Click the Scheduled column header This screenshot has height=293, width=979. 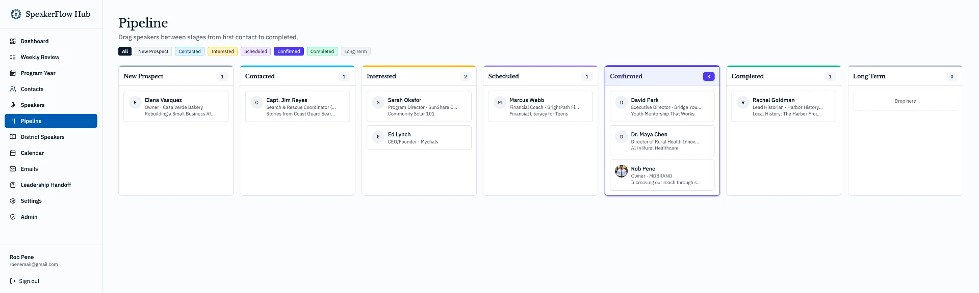(x=540, y=76)
